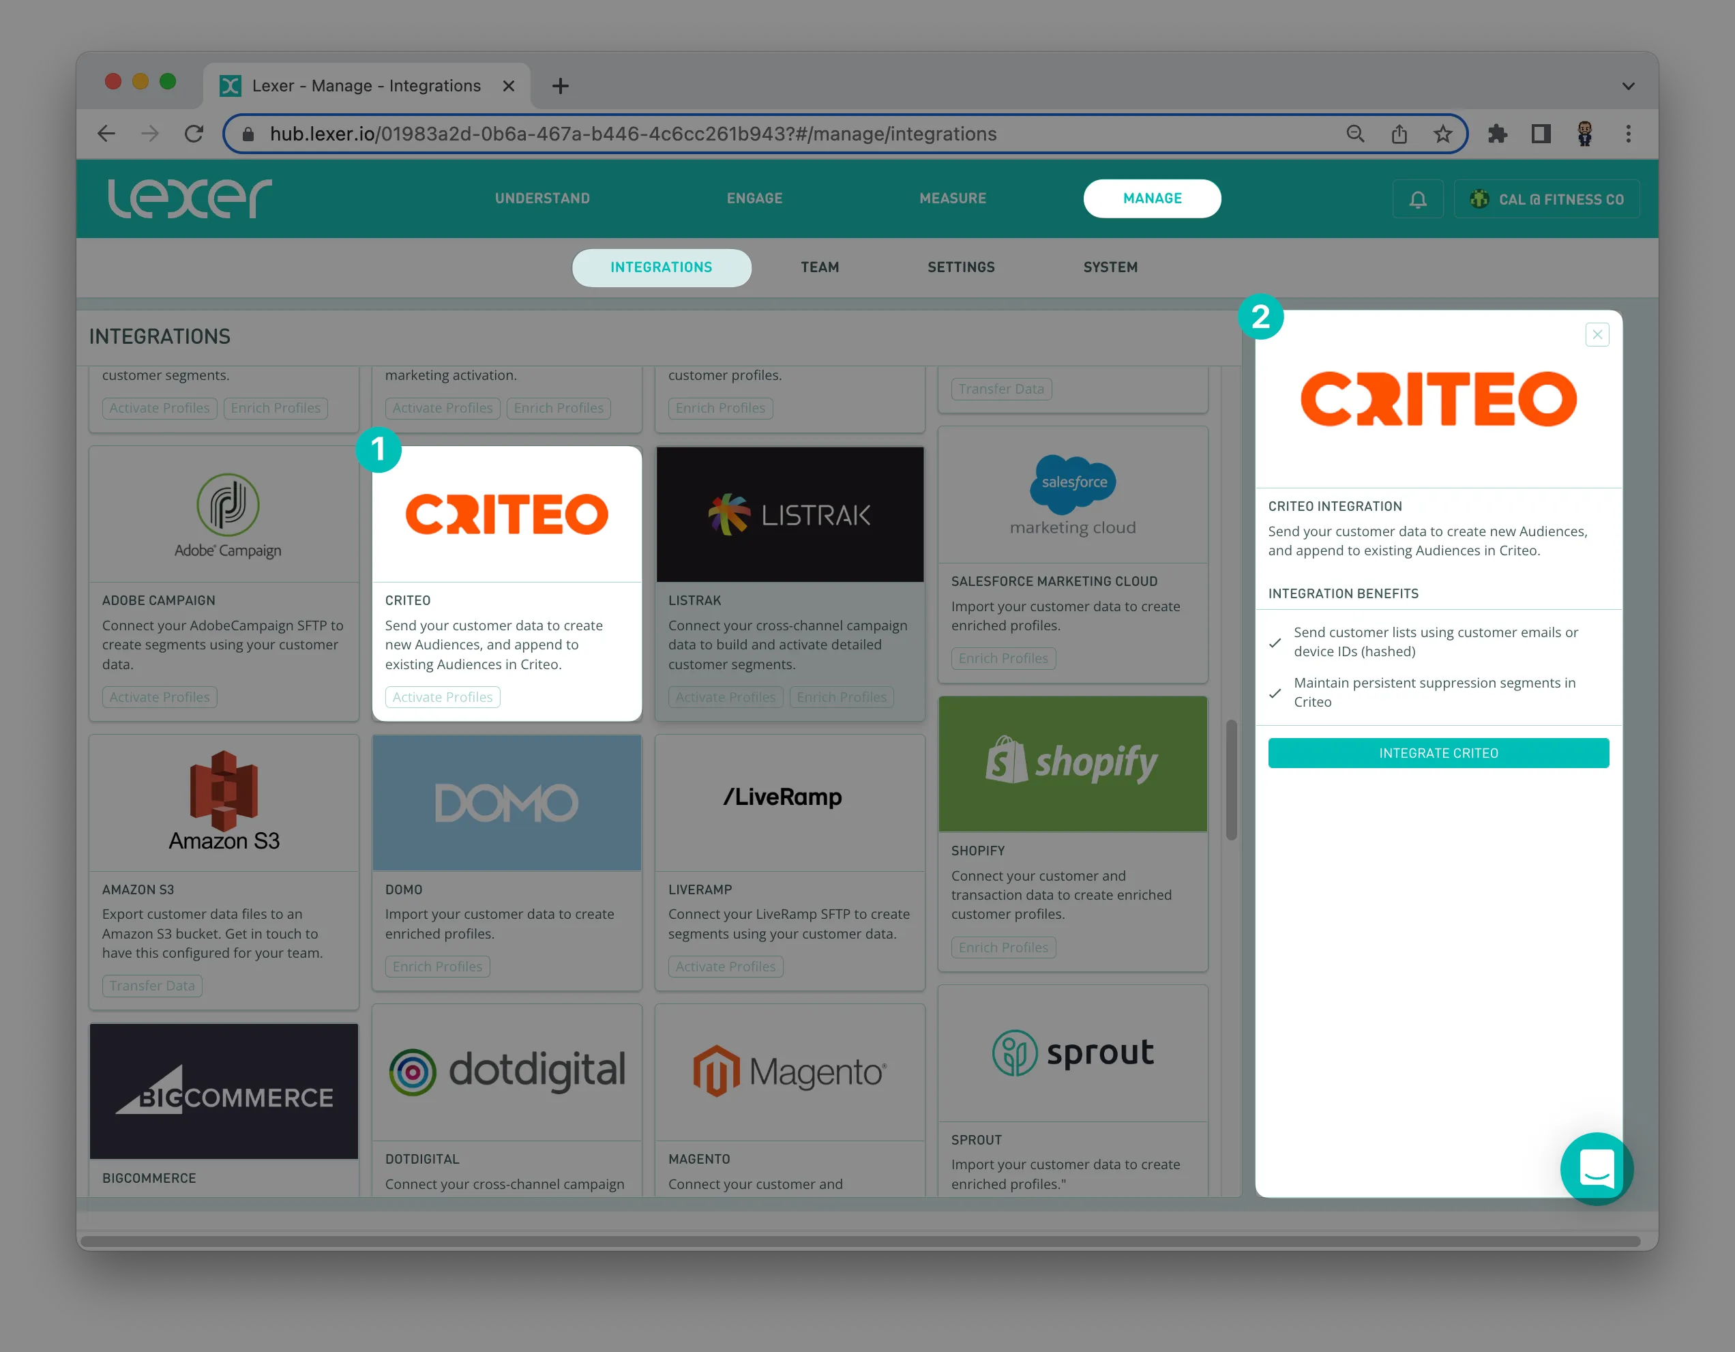Screen dimensions: 1735x1352
Task: Open the Cal @ Fitness Co account menu
Action: click(x=1546, y=199)
